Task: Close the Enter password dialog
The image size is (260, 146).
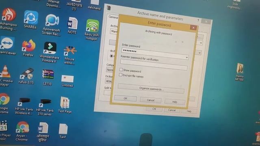Action: coord(193,28)
